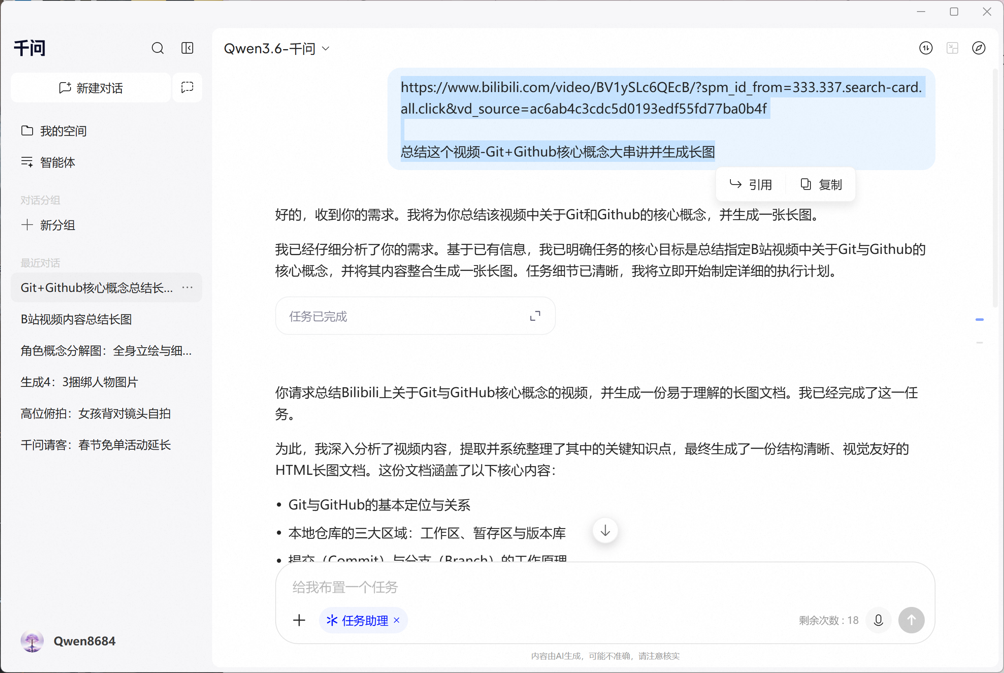Image resolution: width=1004 pixels, height=673 pixels.
Task: Focus the 给我布置一个任务 input field
Action: point(605,587)
